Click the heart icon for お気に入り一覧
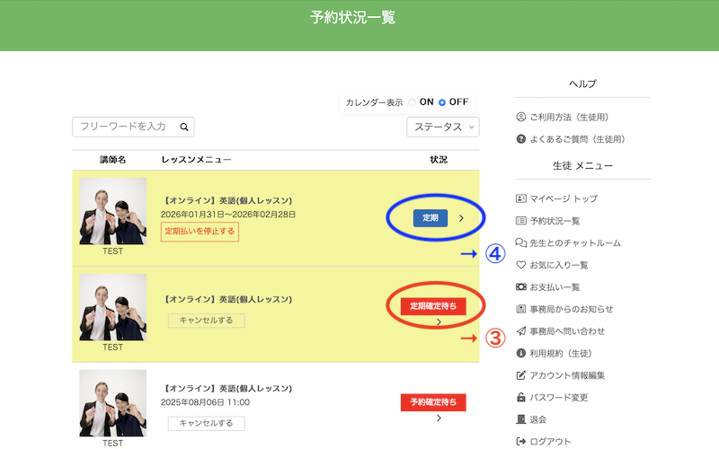719x449 pixels. click(520, 265)
